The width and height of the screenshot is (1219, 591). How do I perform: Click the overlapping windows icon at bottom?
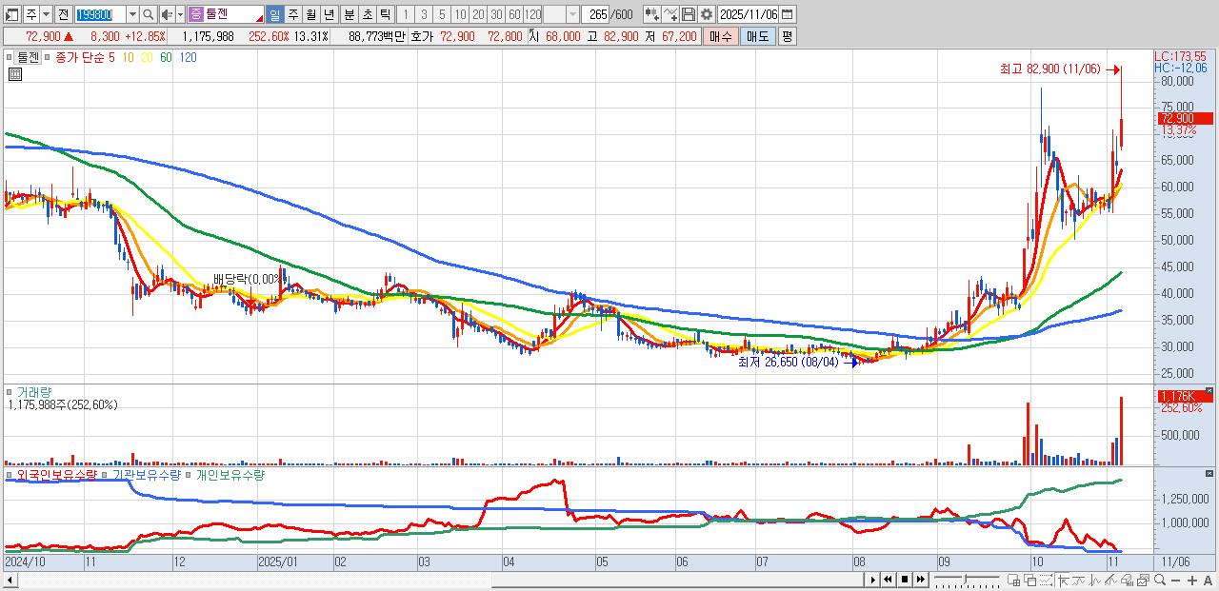(x=1030, y=580)
